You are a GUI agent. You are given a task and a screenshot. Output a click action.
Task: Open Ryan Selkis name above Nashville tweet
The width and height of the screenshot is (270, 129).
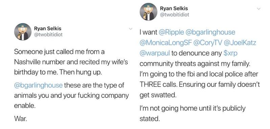click(x=48, y=28)
